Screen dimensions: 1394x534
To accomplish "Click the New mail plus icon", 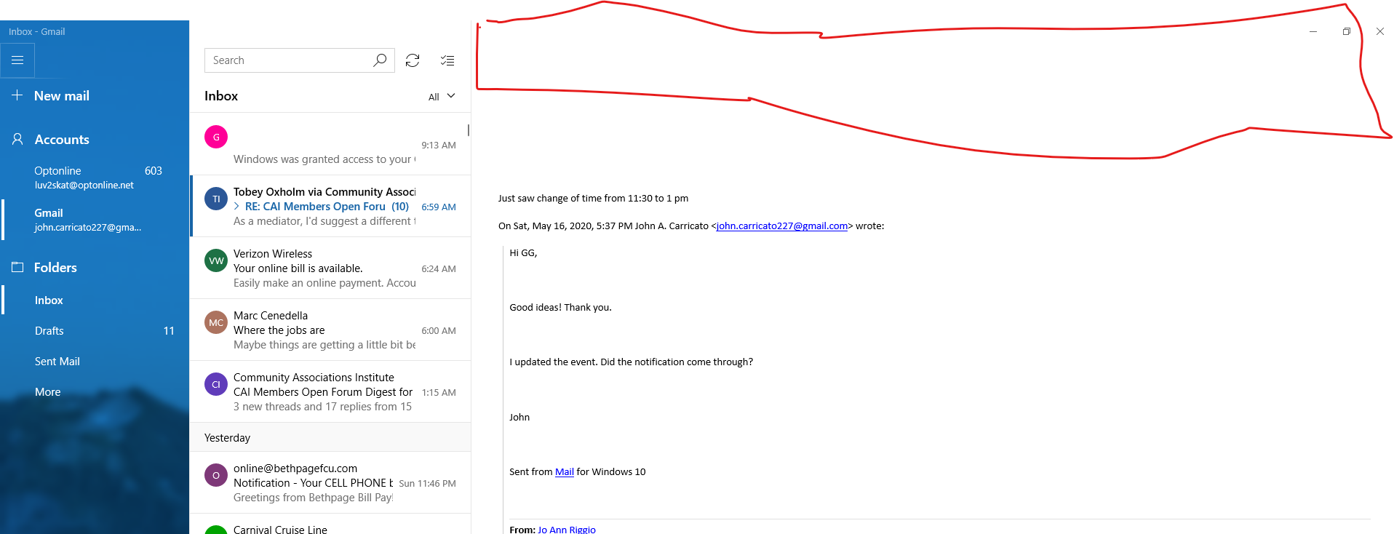I will (x=17, y=95).
